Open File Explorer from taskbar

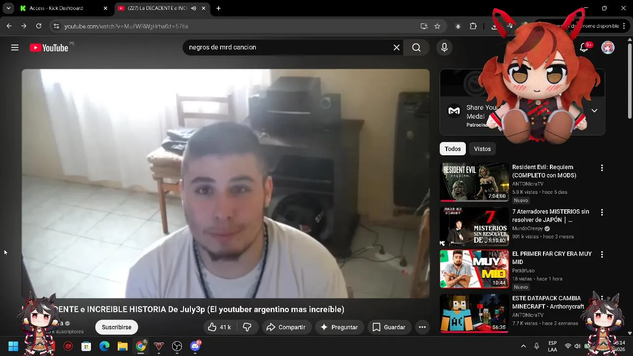point(123,346)
